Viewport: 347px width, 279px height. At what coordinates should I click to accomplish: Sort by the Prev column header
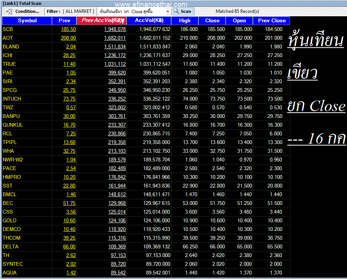click(64, 20)
